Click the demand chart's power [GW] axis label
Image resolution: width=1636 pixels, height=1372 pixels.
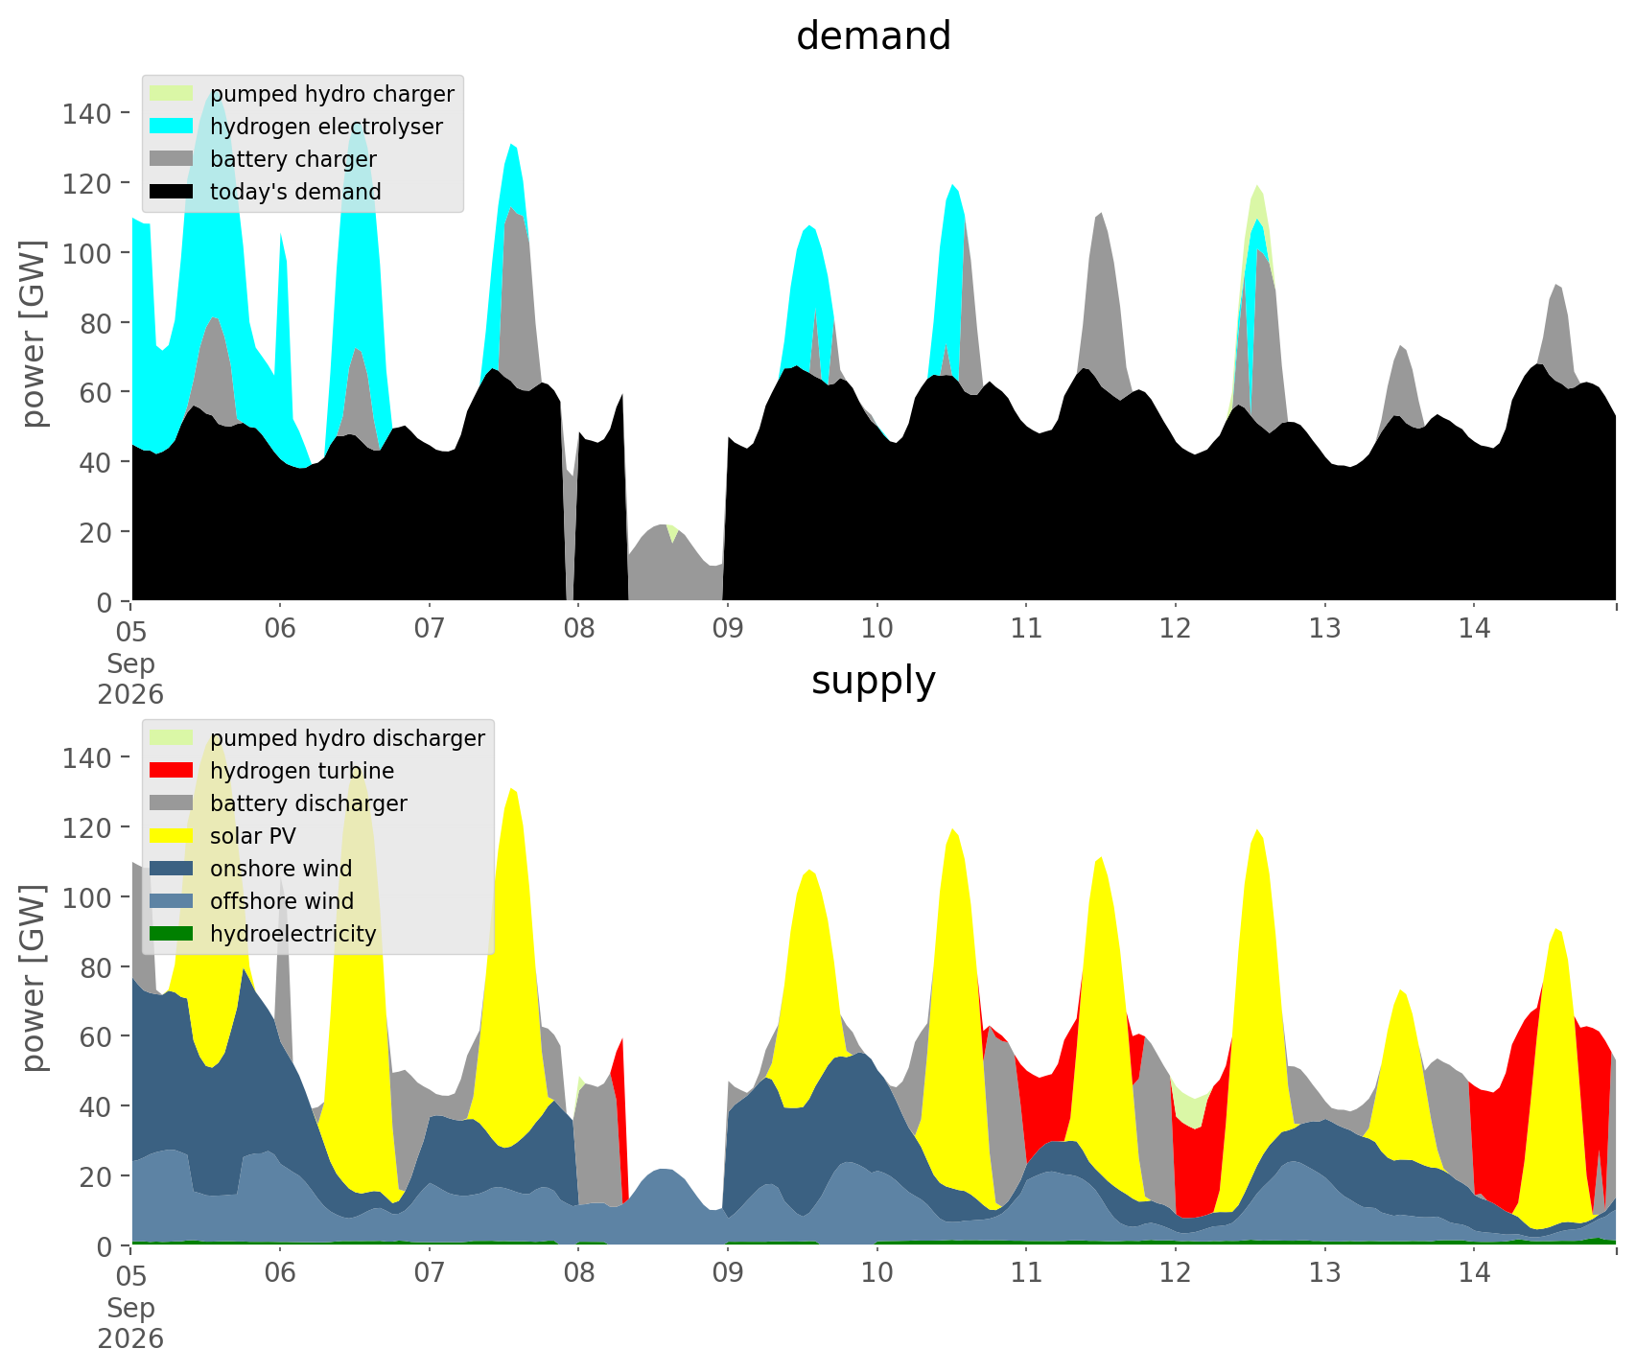(x=34, y=334)
